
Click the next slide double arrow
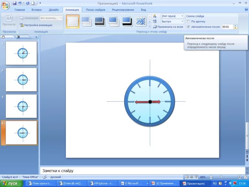tap(247, 160)
